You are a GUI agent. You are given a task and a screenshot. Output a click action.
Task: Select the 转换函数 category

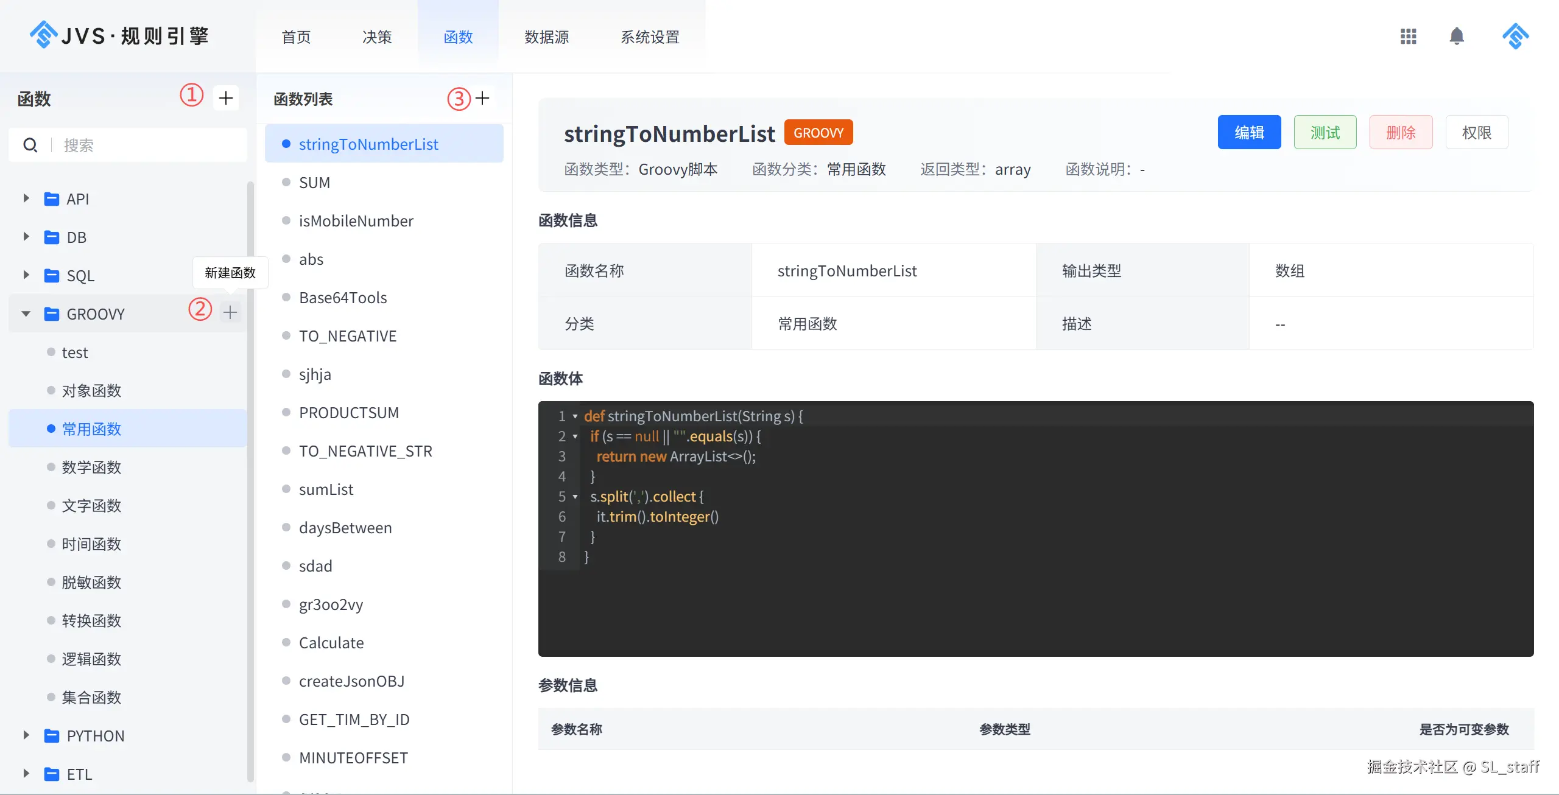point(128,621)
